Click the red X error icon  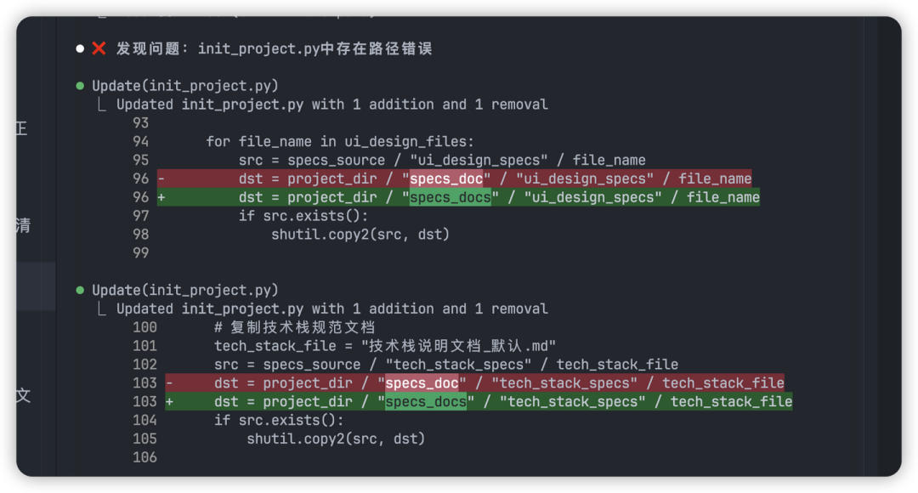click(99, 48)
